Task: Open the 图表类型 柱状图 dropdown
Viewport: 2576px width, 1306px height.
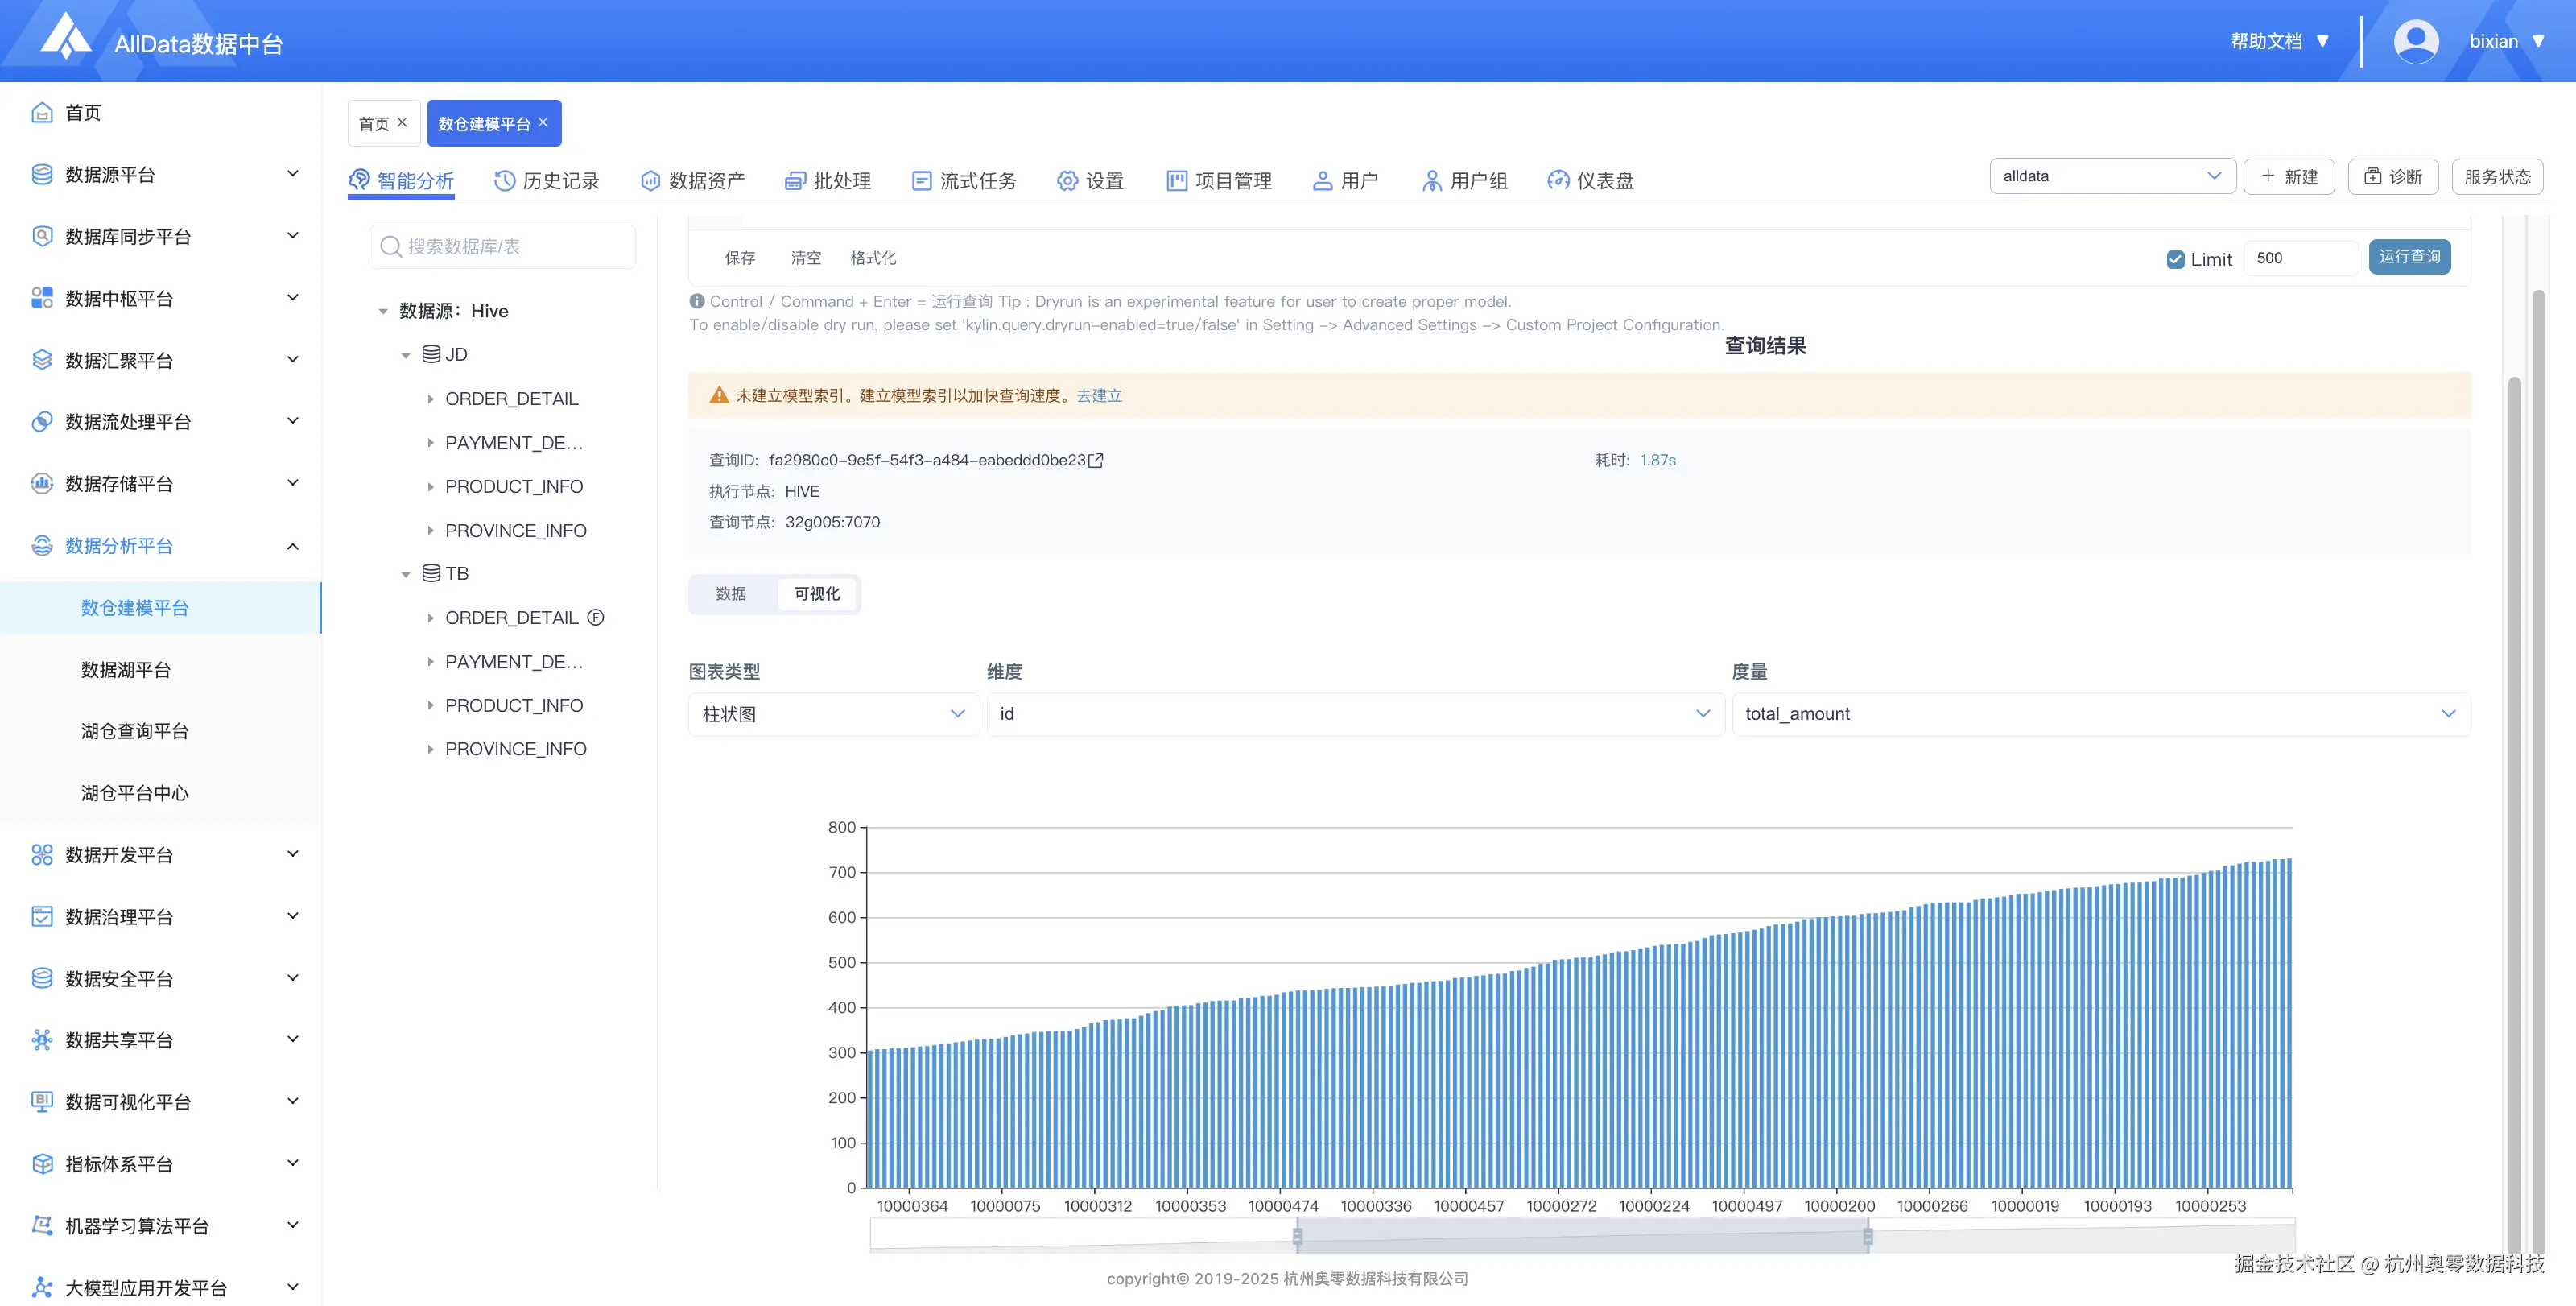Action: [833, 714]
